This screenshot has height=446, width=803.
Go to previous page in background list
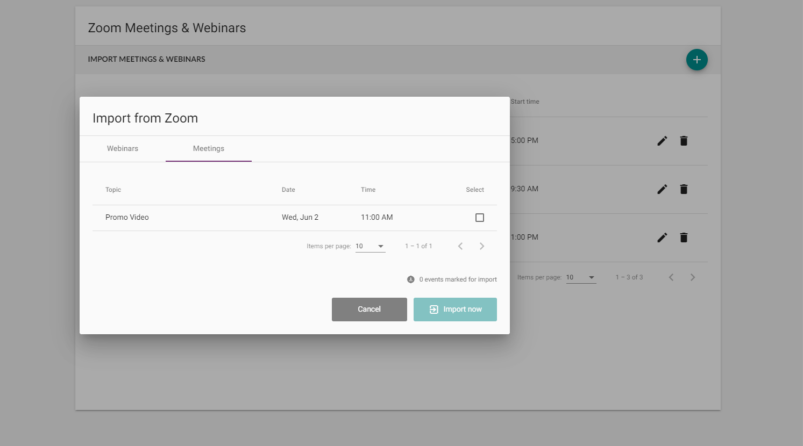point(671,277)
